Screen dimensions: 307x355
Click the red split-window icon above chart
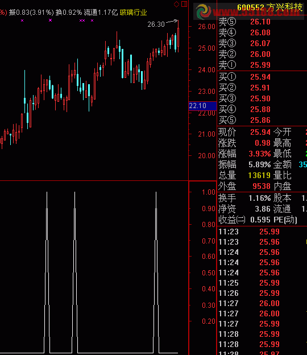pyautogui.click(x=184, y=4)
